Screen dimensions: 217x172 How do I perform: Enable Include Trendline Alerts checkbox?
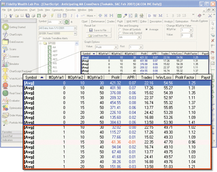pos(40,38)
